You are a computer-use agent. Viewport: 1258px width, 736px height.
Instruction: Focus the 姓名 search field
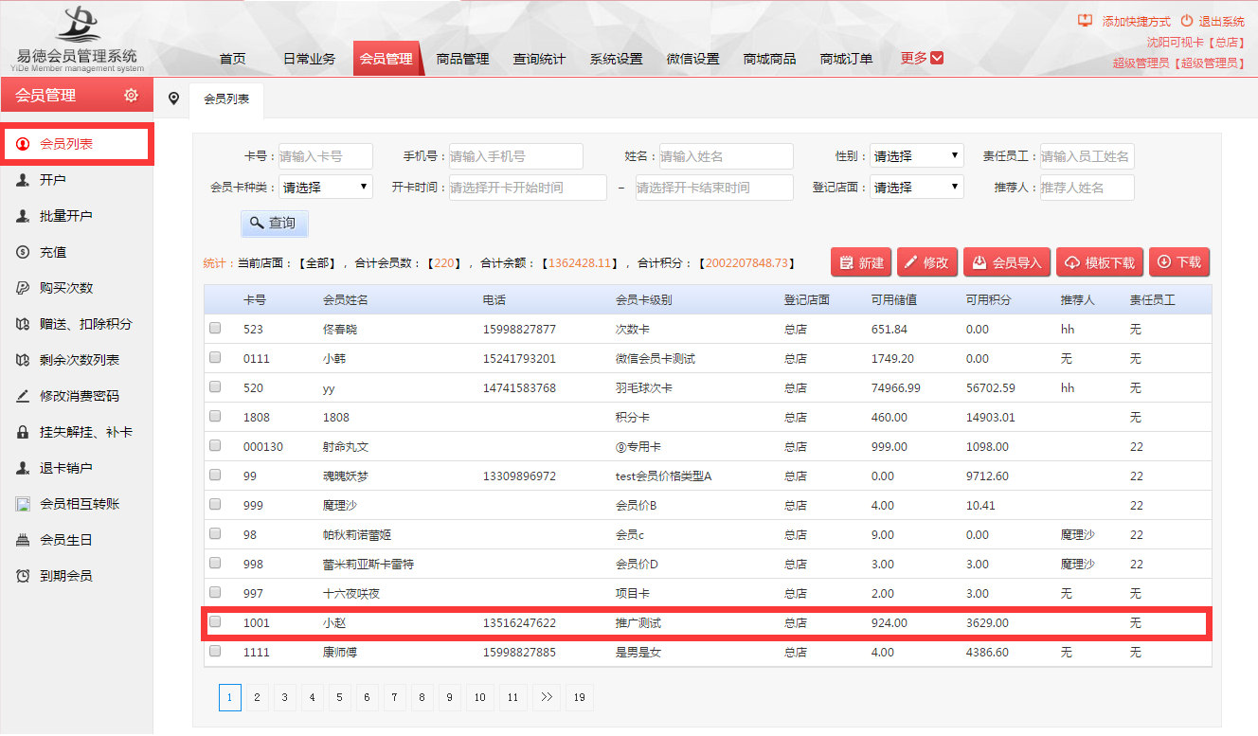coord(727,156)
